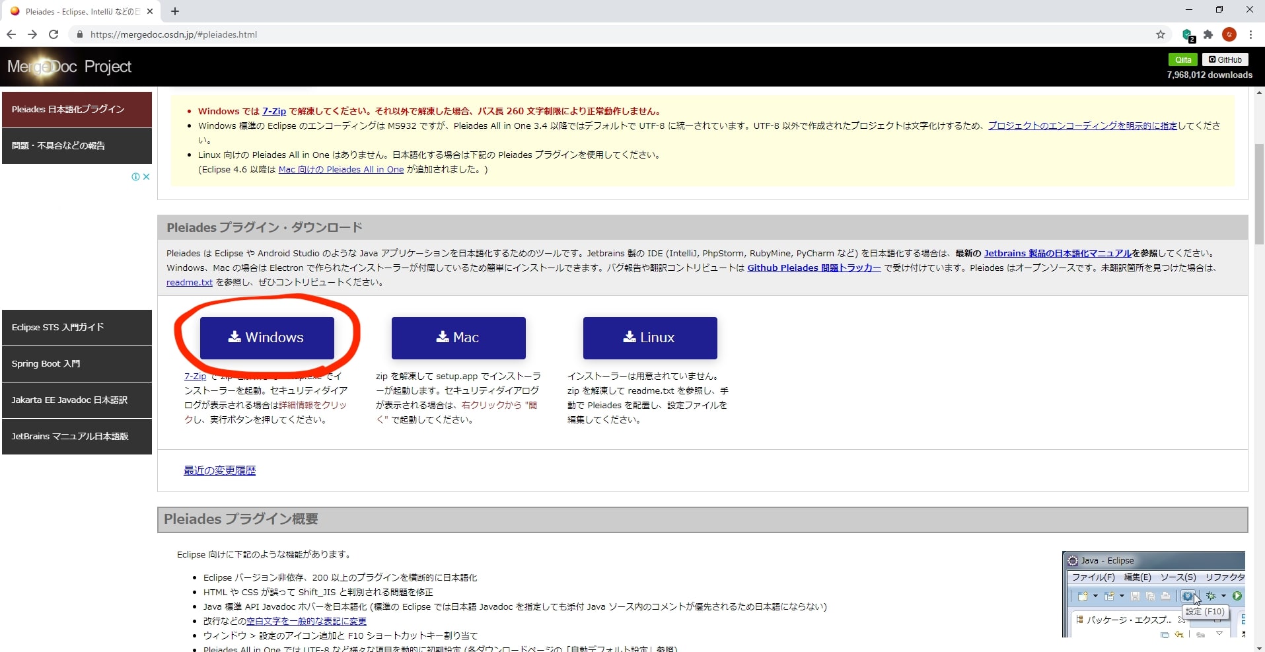The width and height of the screenshot is (1265, 652).
Task: Open Mac 向けの Pleiades All in One link
Action: [x=341, y=169]
